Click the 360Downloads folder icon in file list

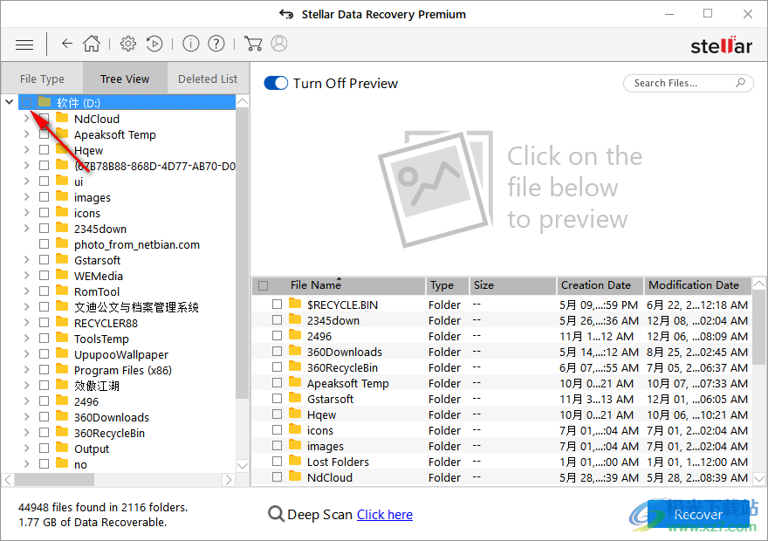295,351
